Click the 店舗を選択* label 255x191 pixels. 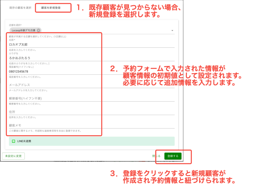(15, 25)
